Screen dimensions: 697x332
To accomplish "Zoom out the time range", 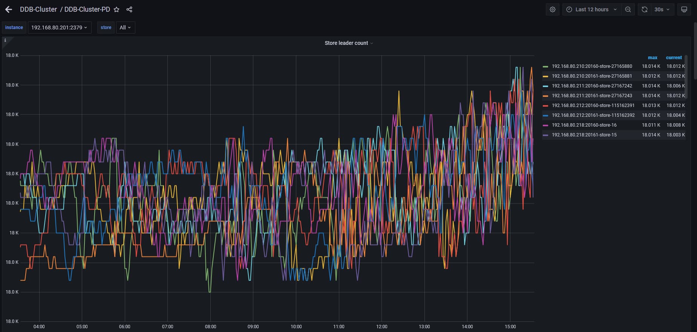I will coord(628,9).
